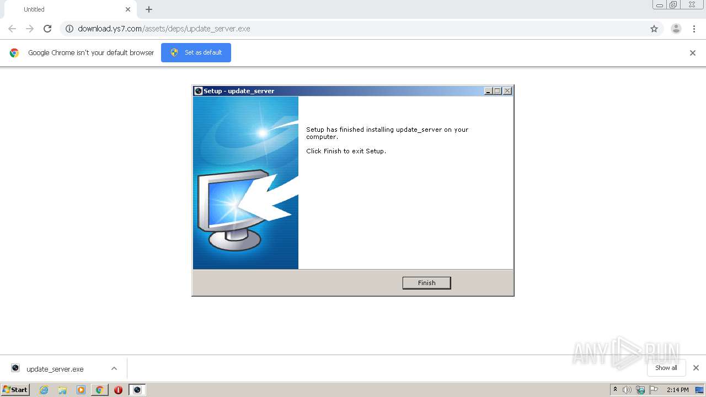Open Opera browser taskbar icon

118,390
